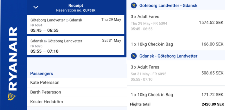Click the Passengers section heading
225x110 pixels.
click(x=41, y=73)
